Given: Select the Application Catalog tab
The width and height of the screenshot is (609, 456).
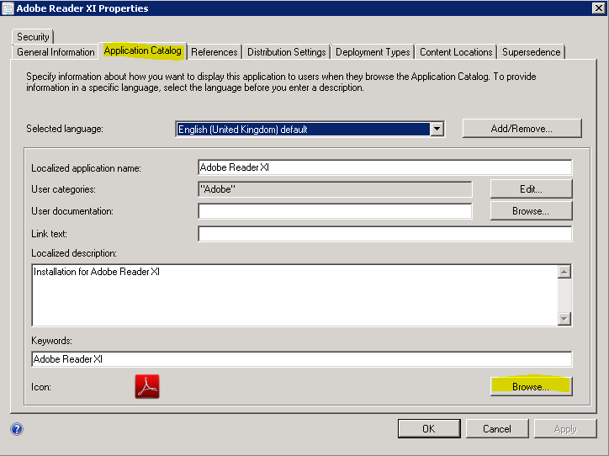Looking at the screenshot, I should point(142,50).
